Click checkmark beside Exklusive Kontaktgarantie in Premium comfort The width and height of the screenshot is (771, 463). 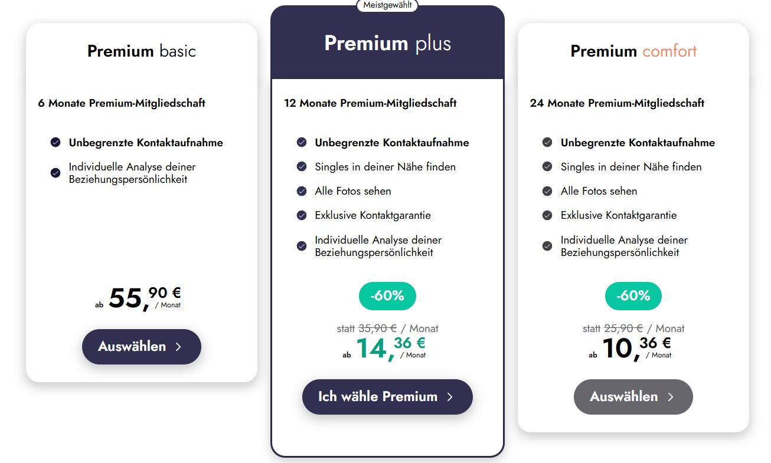pyautogui.click(x=547, y=215)
